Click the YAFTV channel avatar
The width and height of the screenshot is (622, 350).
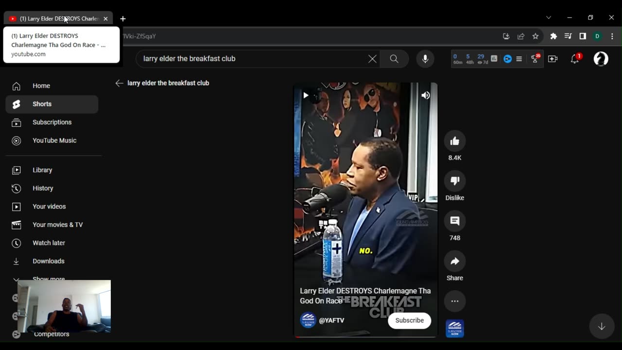(x=308, y=320)
